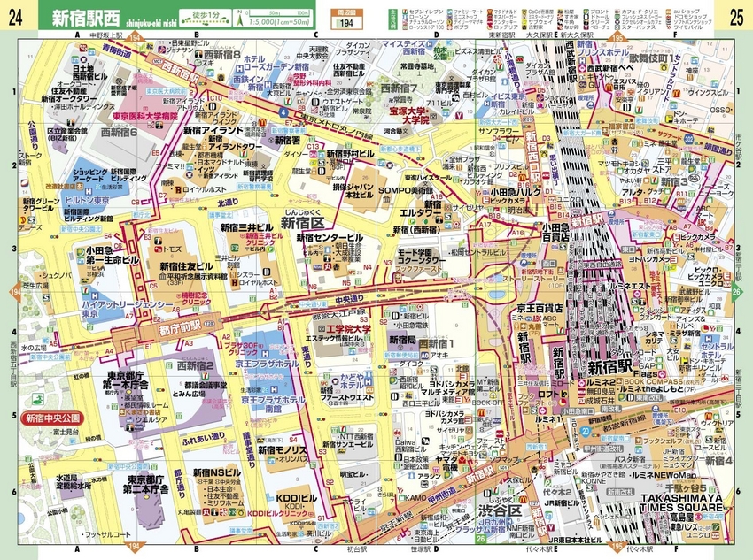The height and width of the screenshot is (560, 753).
Task: Click the north compass icon in the header
Action: click(x=241, y=19)
